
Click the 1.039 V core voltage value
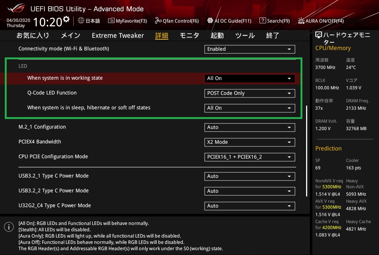click(353, 88)
